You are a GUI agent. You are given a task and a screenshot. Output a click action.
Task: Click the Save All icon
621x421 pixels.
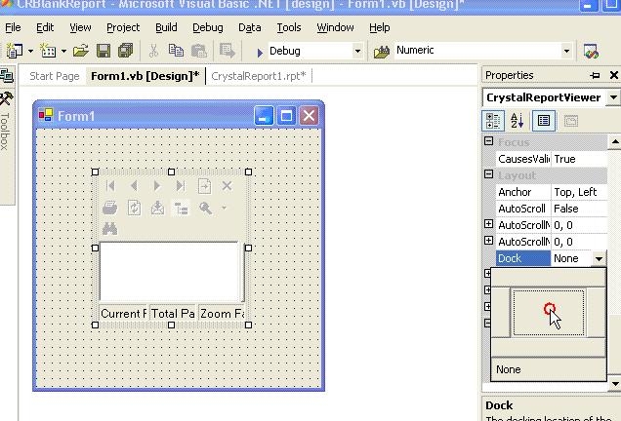tap(125, 51)
